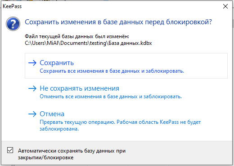Click the heading Сохранить изменения в базе данных
This screenshot has height=166, width=234.
click(x=118, y=22)
